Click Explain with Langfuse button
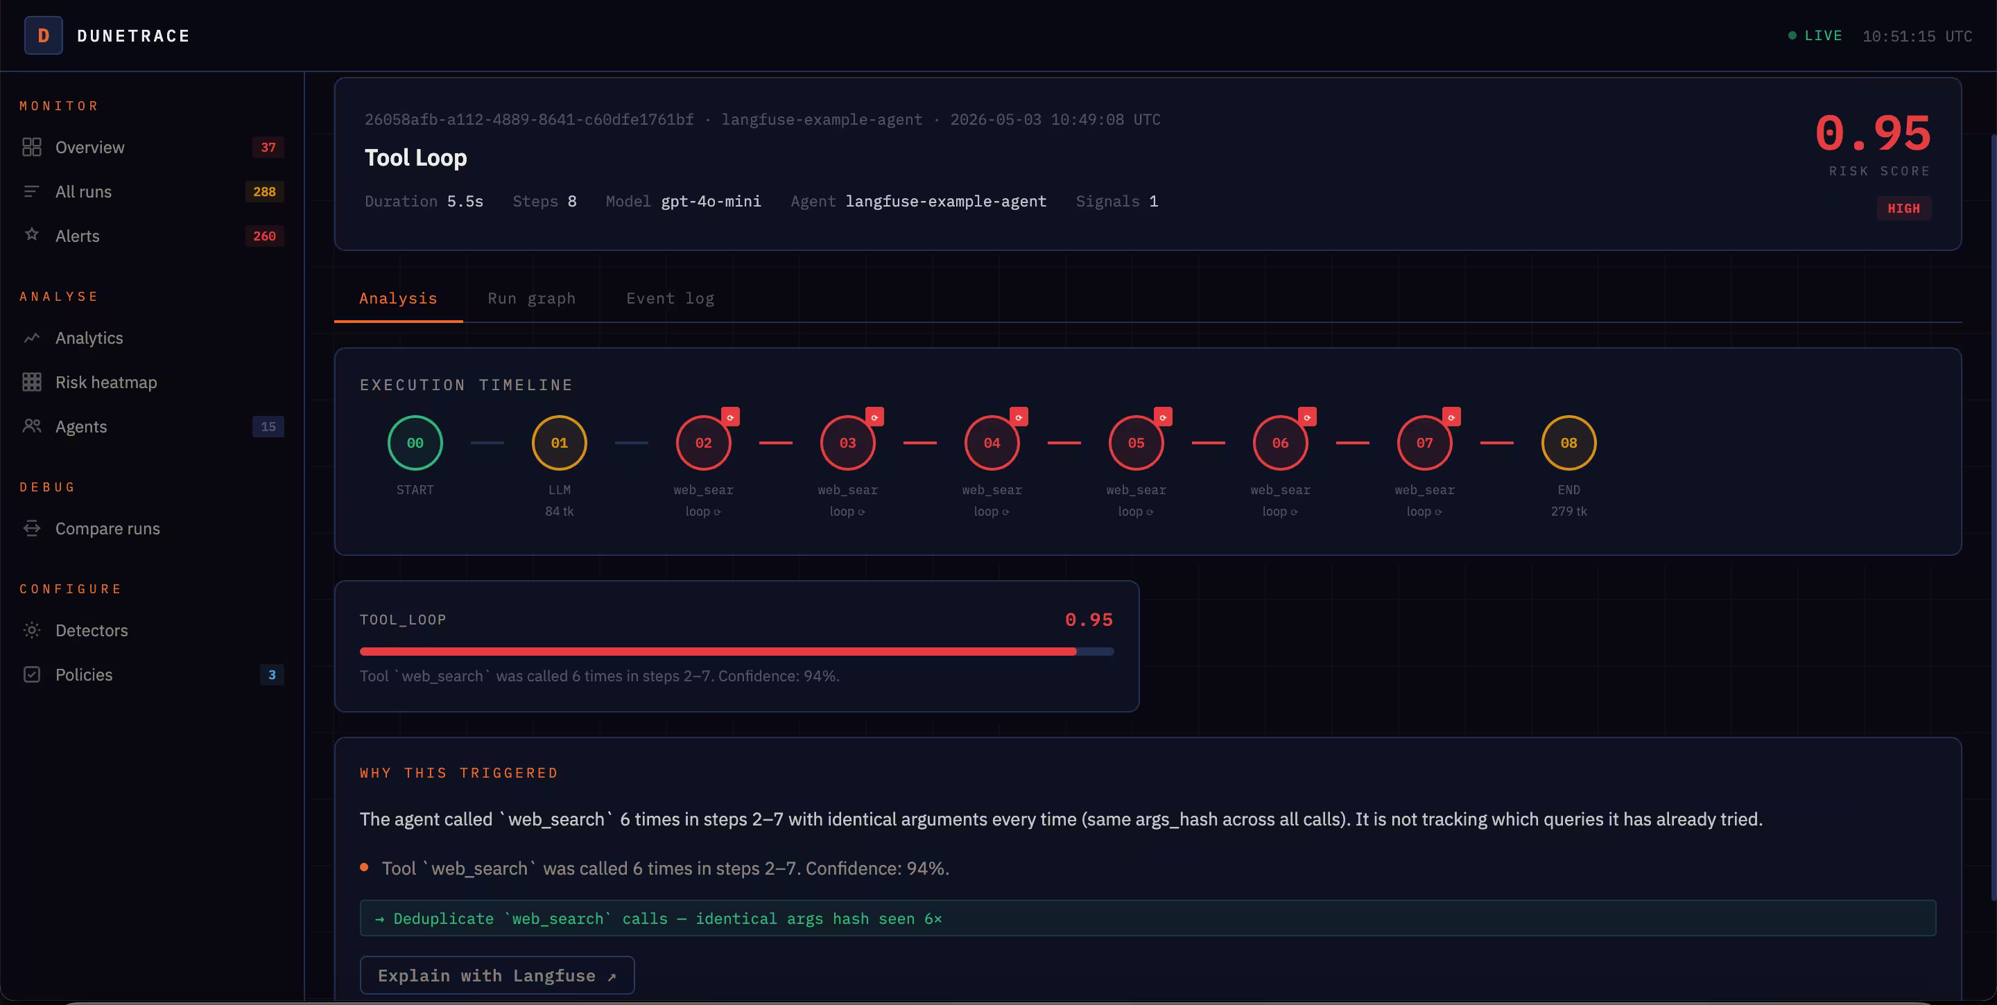Image resolution: width=1997 pixels, height=1005 pixels. [x=497, y=976]
